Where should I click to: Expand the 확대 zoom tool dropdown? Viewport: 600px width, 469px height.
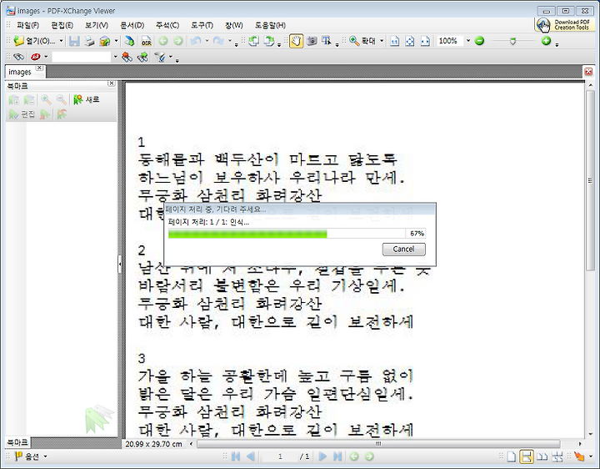[x=382, y=41]
